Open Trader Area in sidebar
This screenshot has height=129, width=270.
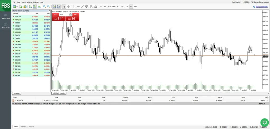[x=6, y=16]
